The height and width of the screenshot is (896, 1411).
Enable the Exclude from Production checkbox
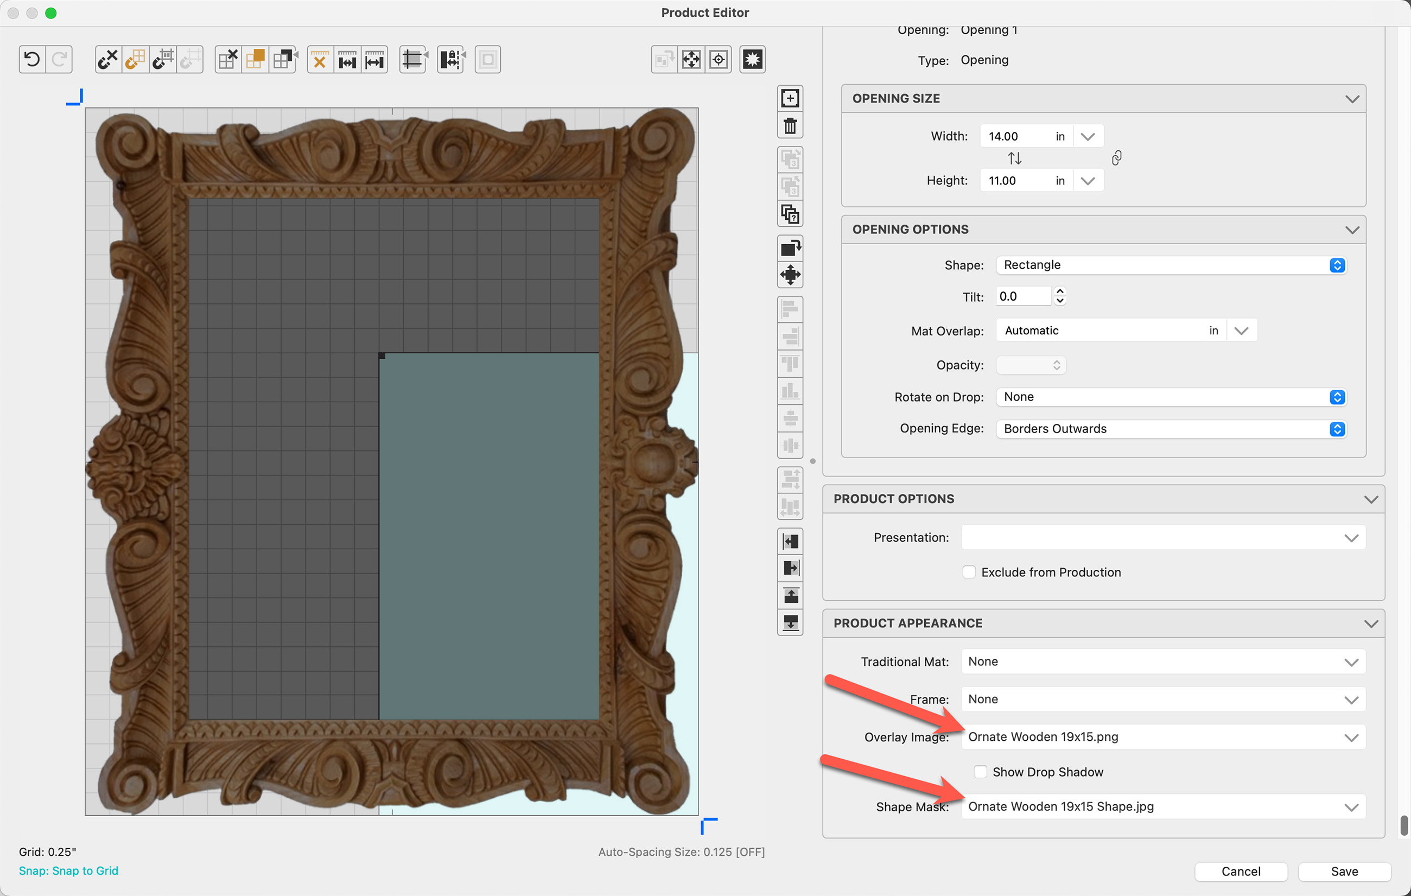(969, 572)
